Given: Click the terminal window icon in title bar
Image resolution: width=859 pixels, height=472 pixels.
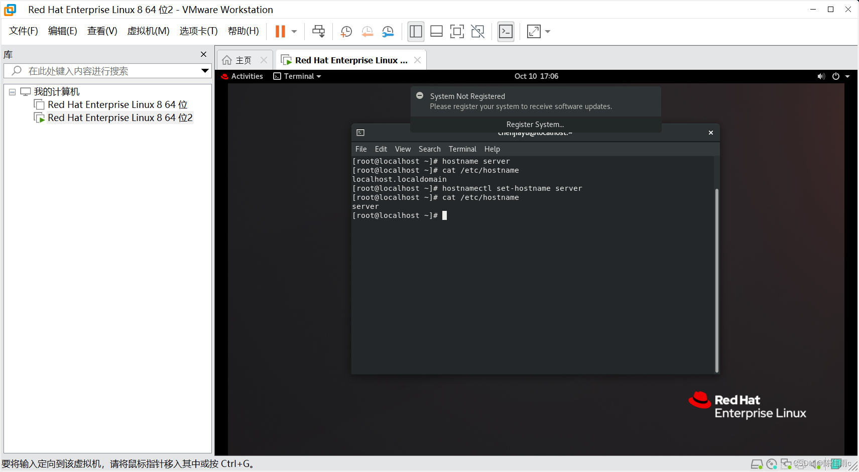Looking at the screenshot, I should tap(360, 133).
